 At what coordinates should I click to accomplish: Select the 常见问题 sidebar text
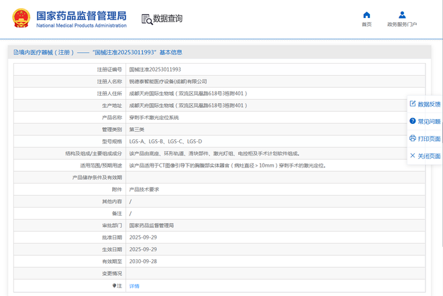point(429,122)
